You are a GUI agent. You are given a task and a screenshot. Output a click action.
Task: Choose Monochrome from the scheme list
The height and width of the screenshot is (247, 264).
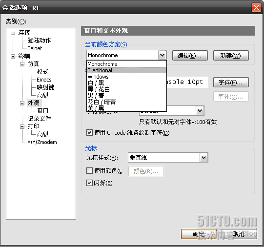click(x=126, y=64)
